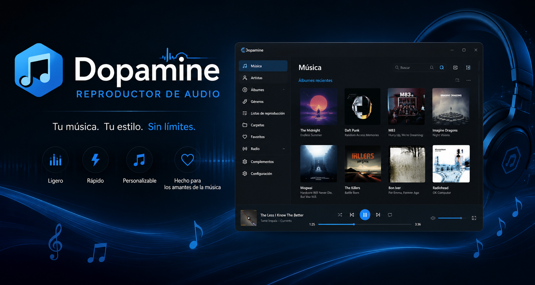Click the Artistas person icon
This screenshot has width=535, height=285.
pyautogui.click(x=245, y=78)
